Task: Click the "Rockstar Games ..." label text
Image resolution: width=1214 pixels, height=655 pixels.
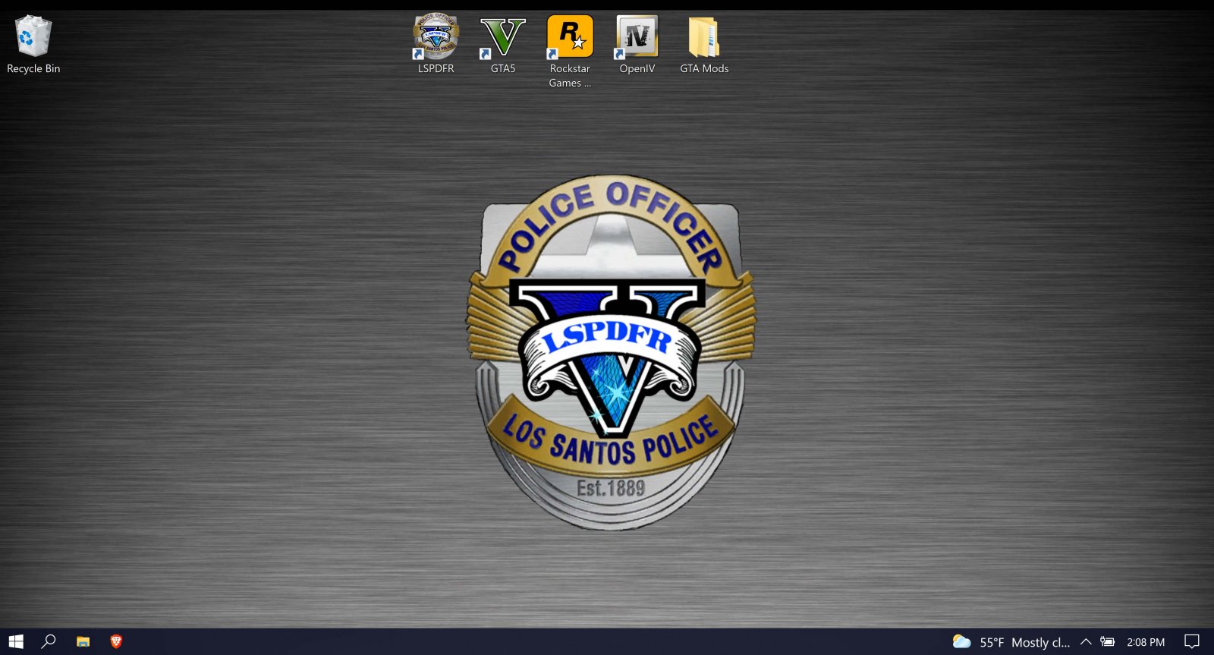Action: click(x=570, y=76)
